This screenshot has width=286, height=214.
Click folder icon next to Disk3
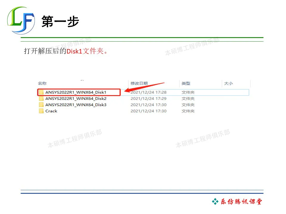(x=41, y=105)
